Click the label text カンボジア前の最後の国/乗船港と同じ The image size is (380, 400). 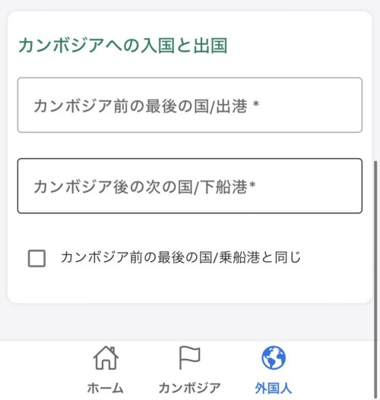point(181,257)
